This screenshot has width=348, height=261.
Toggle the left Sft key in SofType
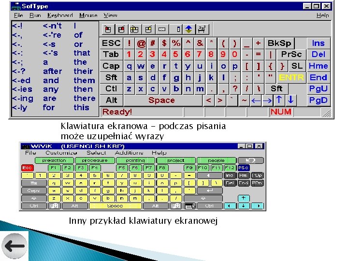(111, 77)
